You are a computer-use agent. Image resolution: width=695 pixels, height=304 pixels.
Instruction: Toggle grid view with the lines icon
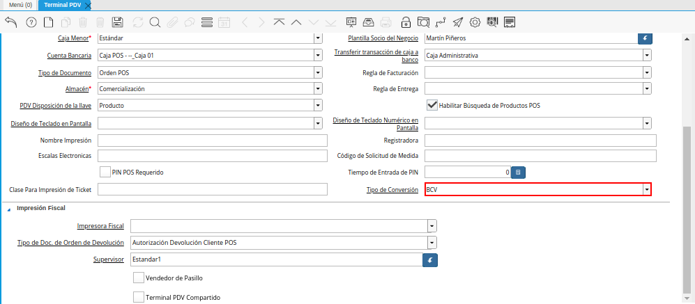(207, 22)
